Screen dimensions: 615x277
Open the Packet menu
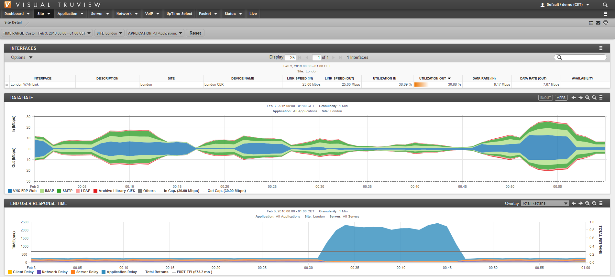(208, 14)
